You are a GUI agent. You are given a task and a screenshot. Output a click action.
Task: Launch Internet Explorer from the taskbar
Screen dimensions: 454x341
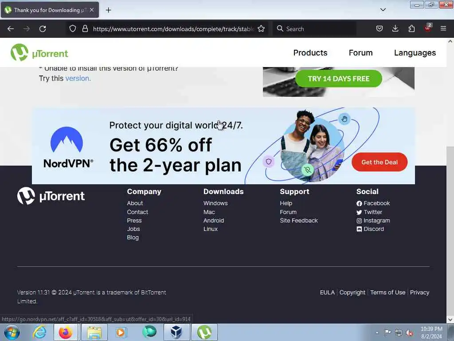click(x=39, y=332)
